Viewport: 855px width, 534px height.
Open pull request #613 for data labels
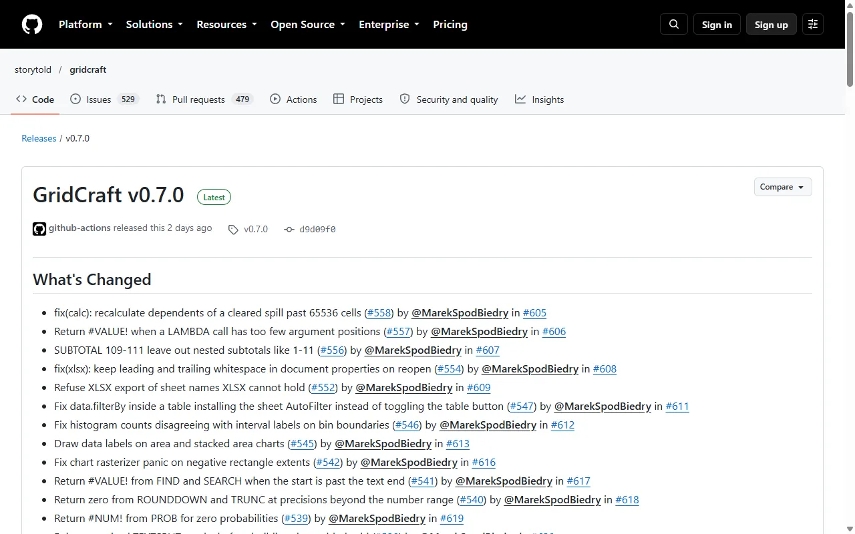click(458, 443)
